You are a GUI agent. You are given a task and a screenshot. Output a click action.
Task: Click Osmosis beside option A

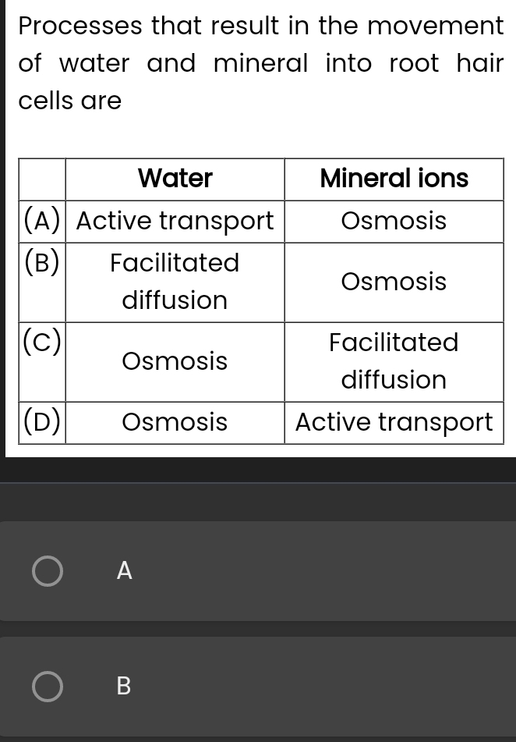click(x=394, y=221)
